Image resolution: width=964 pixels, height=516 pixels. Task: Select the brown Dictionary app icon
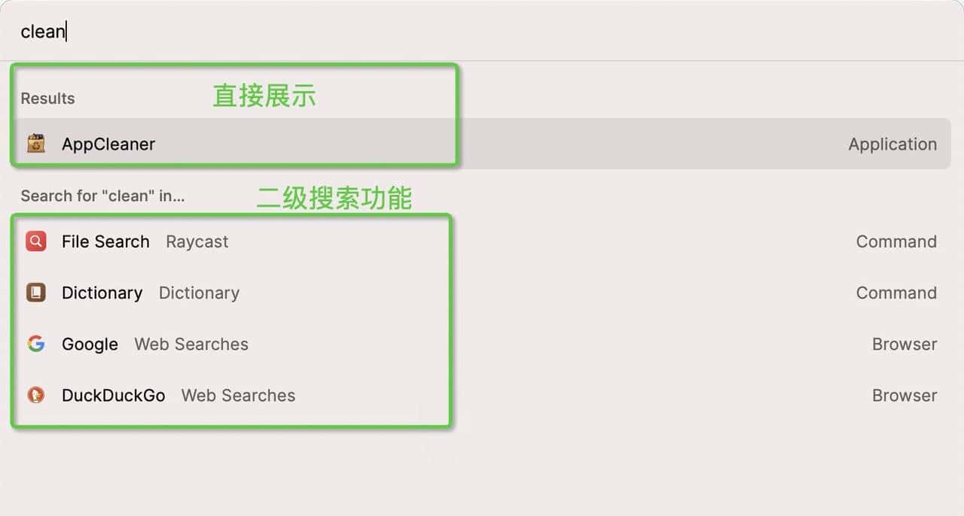coord(35,293)
